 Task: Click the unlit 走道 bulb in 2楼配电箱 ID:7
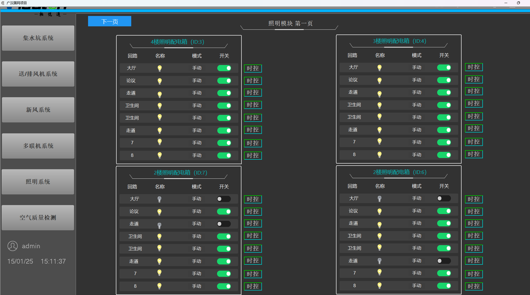[159, 225]
